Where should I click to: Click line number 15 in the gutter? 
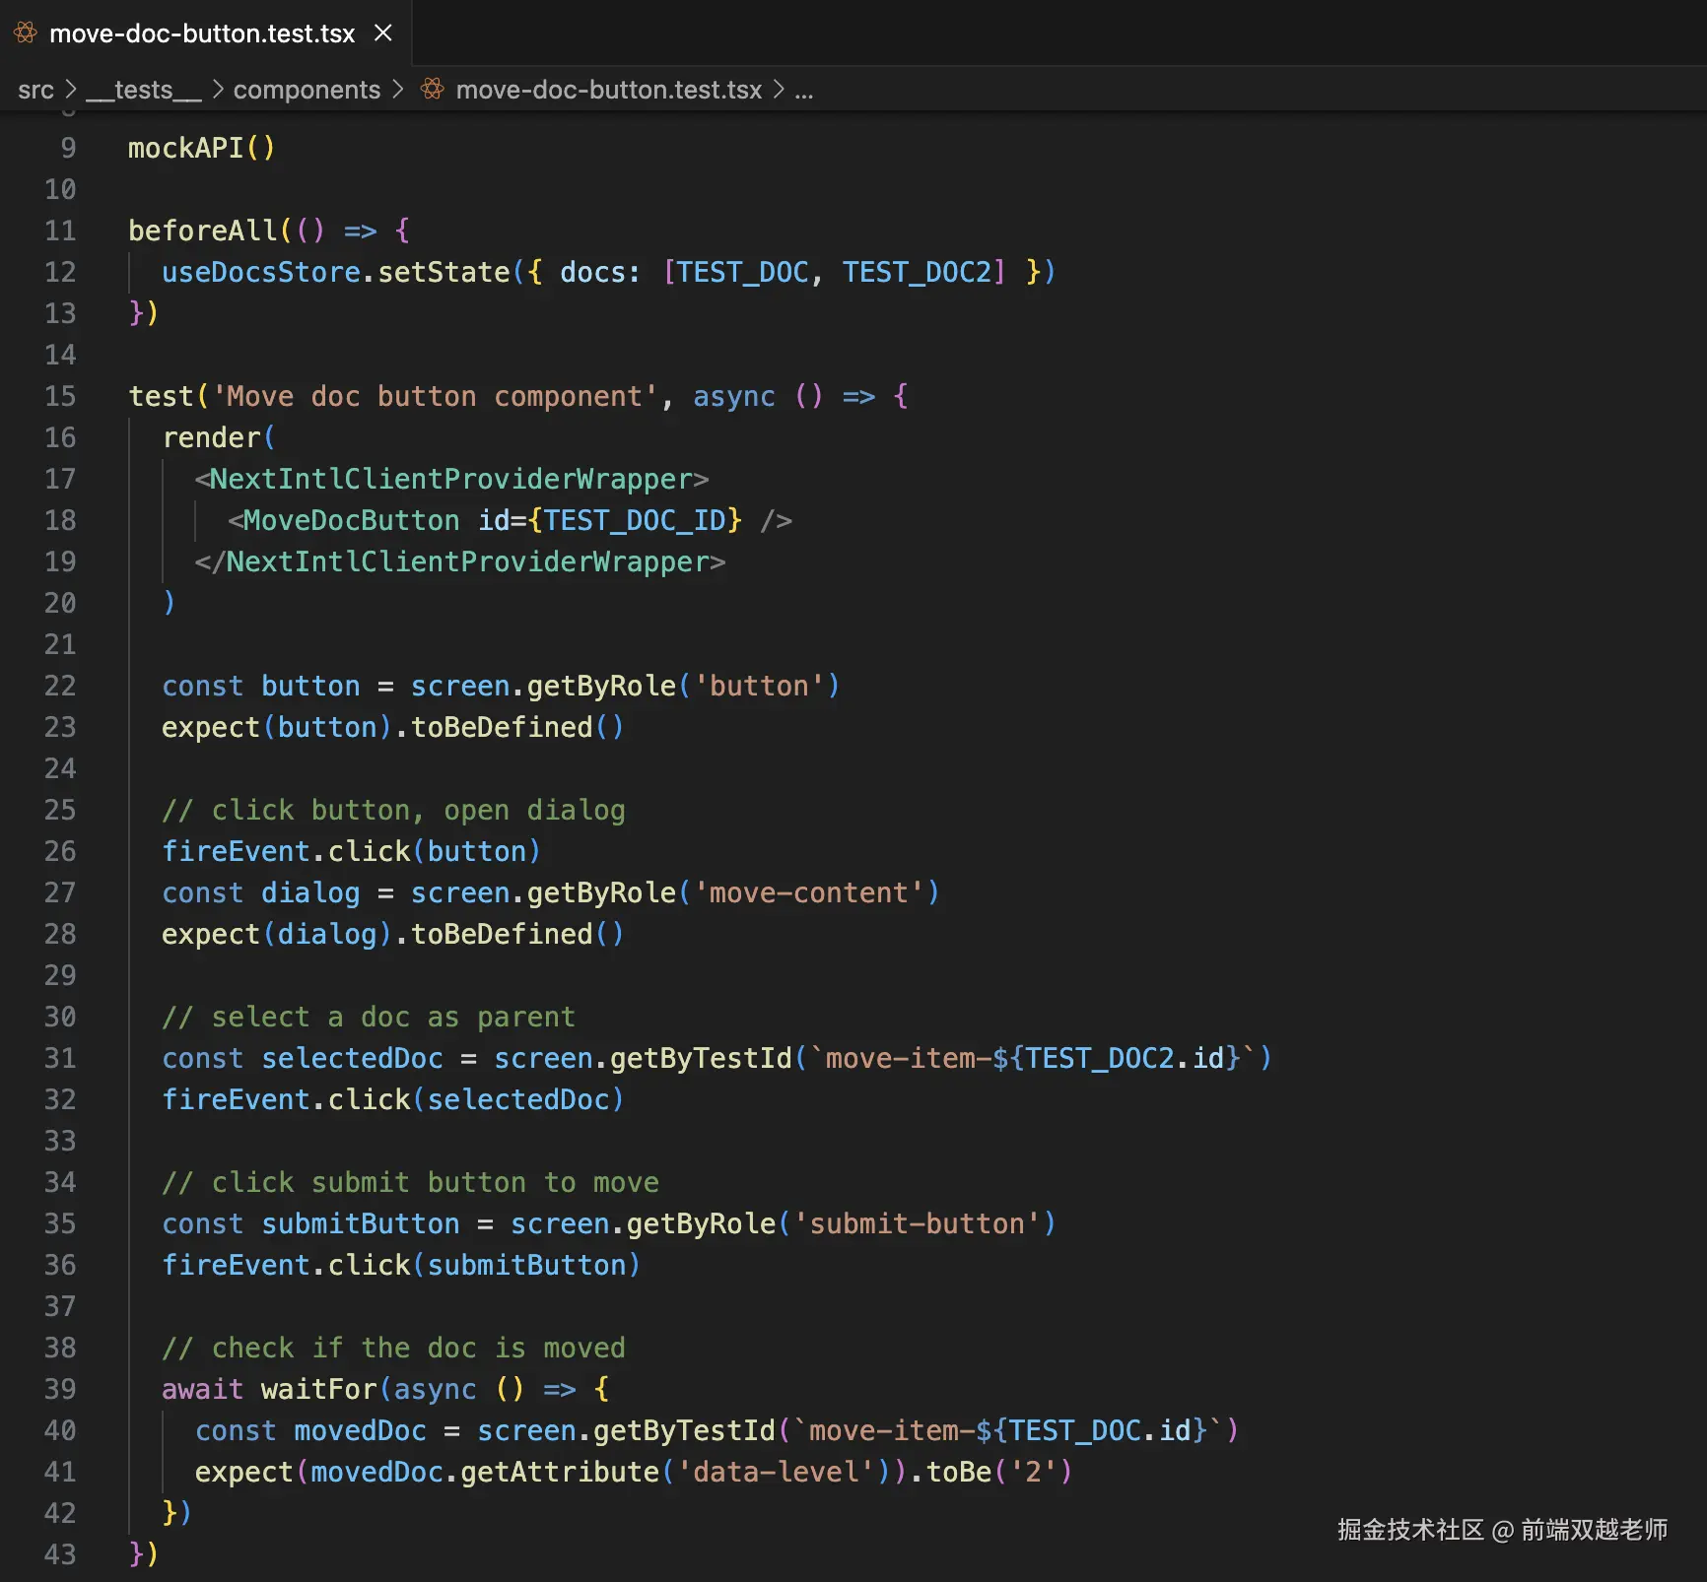pyautogui.click(x=60, y=396)
